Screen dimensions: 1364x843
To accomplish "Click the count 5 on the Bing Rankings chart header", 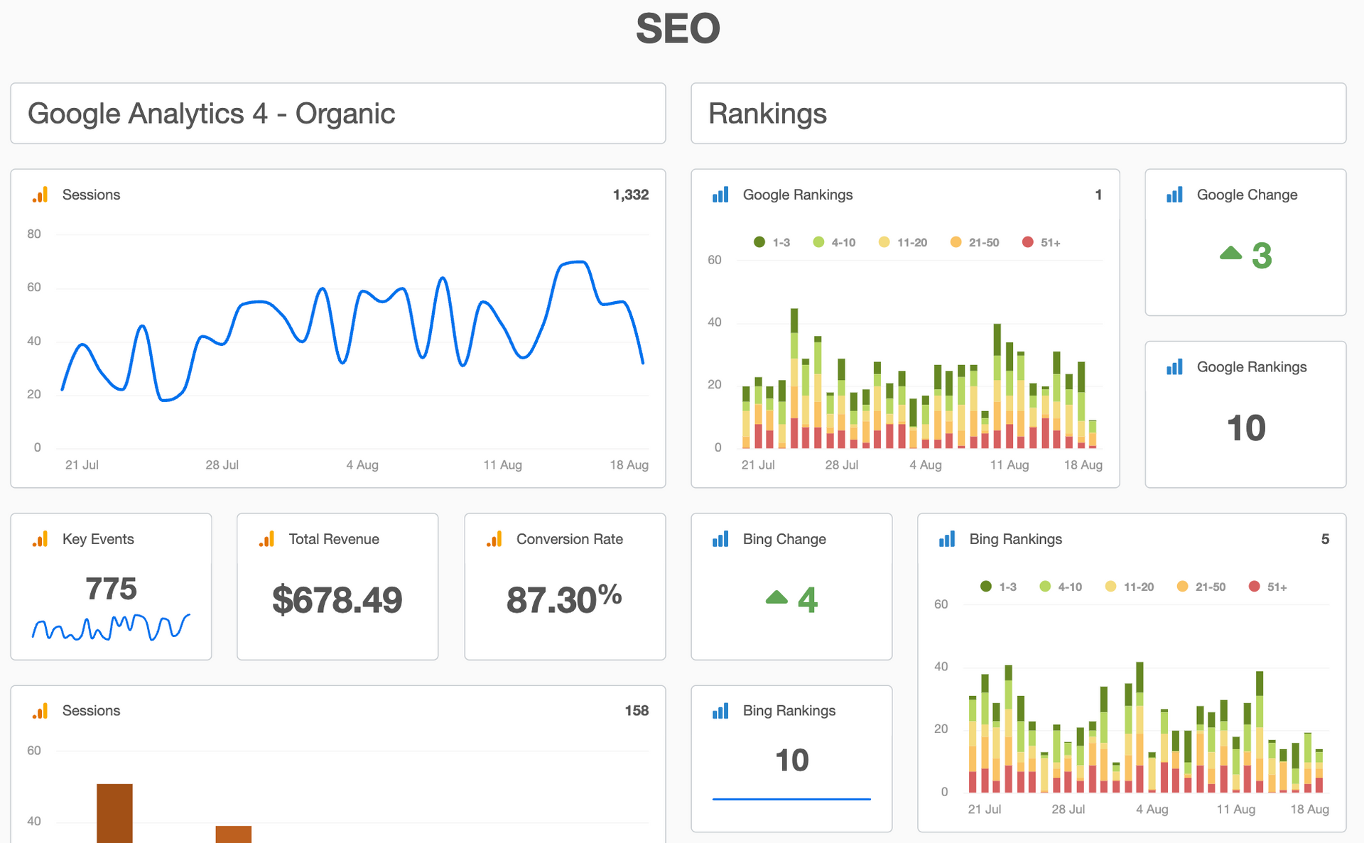I will (1325, 539).
